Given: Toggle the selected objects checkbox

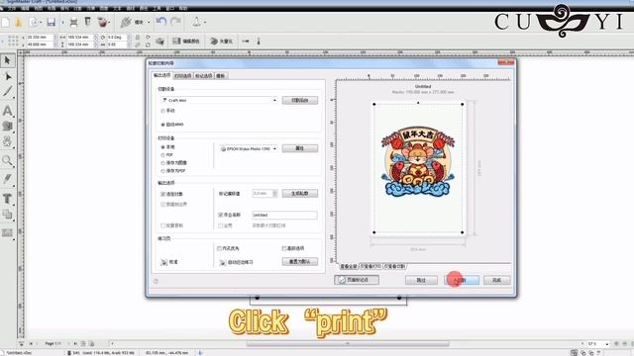Looking at the screenshot, I should 162,194.
